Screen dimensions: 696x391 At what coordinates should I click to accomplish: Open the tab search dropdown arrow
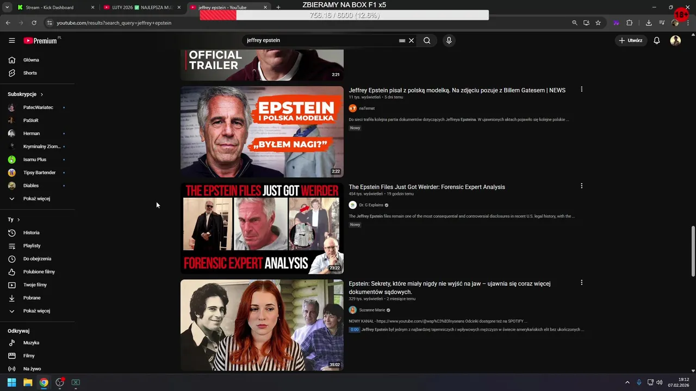(7, 8)
